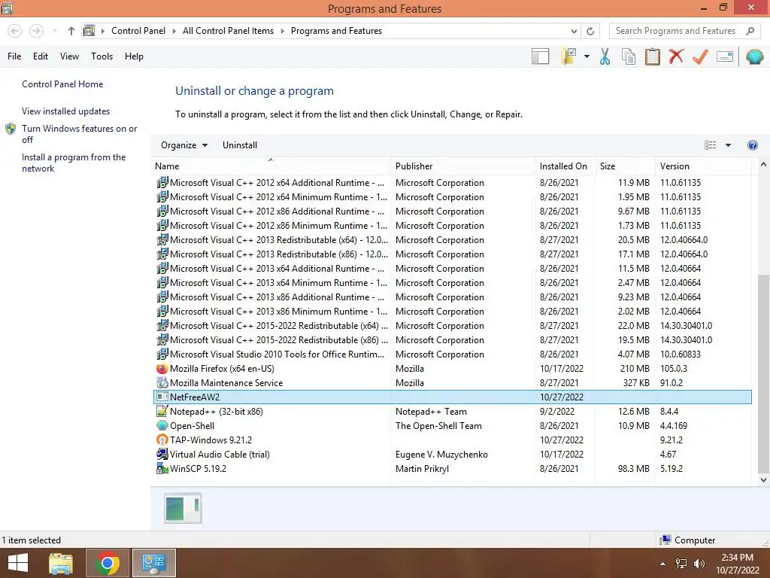Click the blue Help question mark icon
The width and height of the screenshot is (770, 578).
[x=752, y=145]
